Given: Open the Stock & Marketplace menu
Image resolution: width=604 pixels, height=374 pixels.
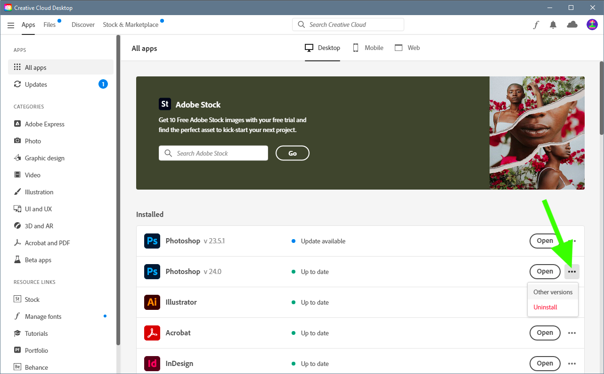Looking at the screenshot, I should pos(130,24).
